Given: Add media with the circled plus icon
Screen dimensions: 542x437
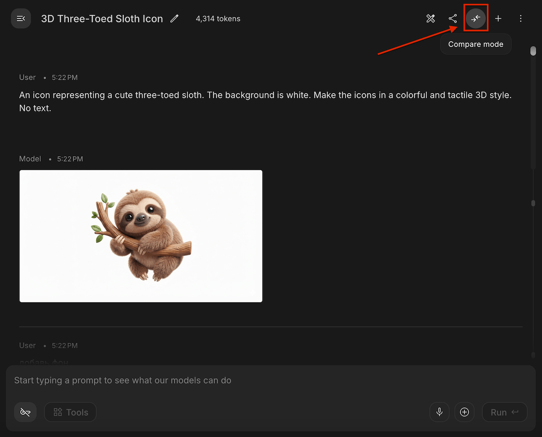Looking at the screenshot, I should pyautogui.click(x=464, y=412).
